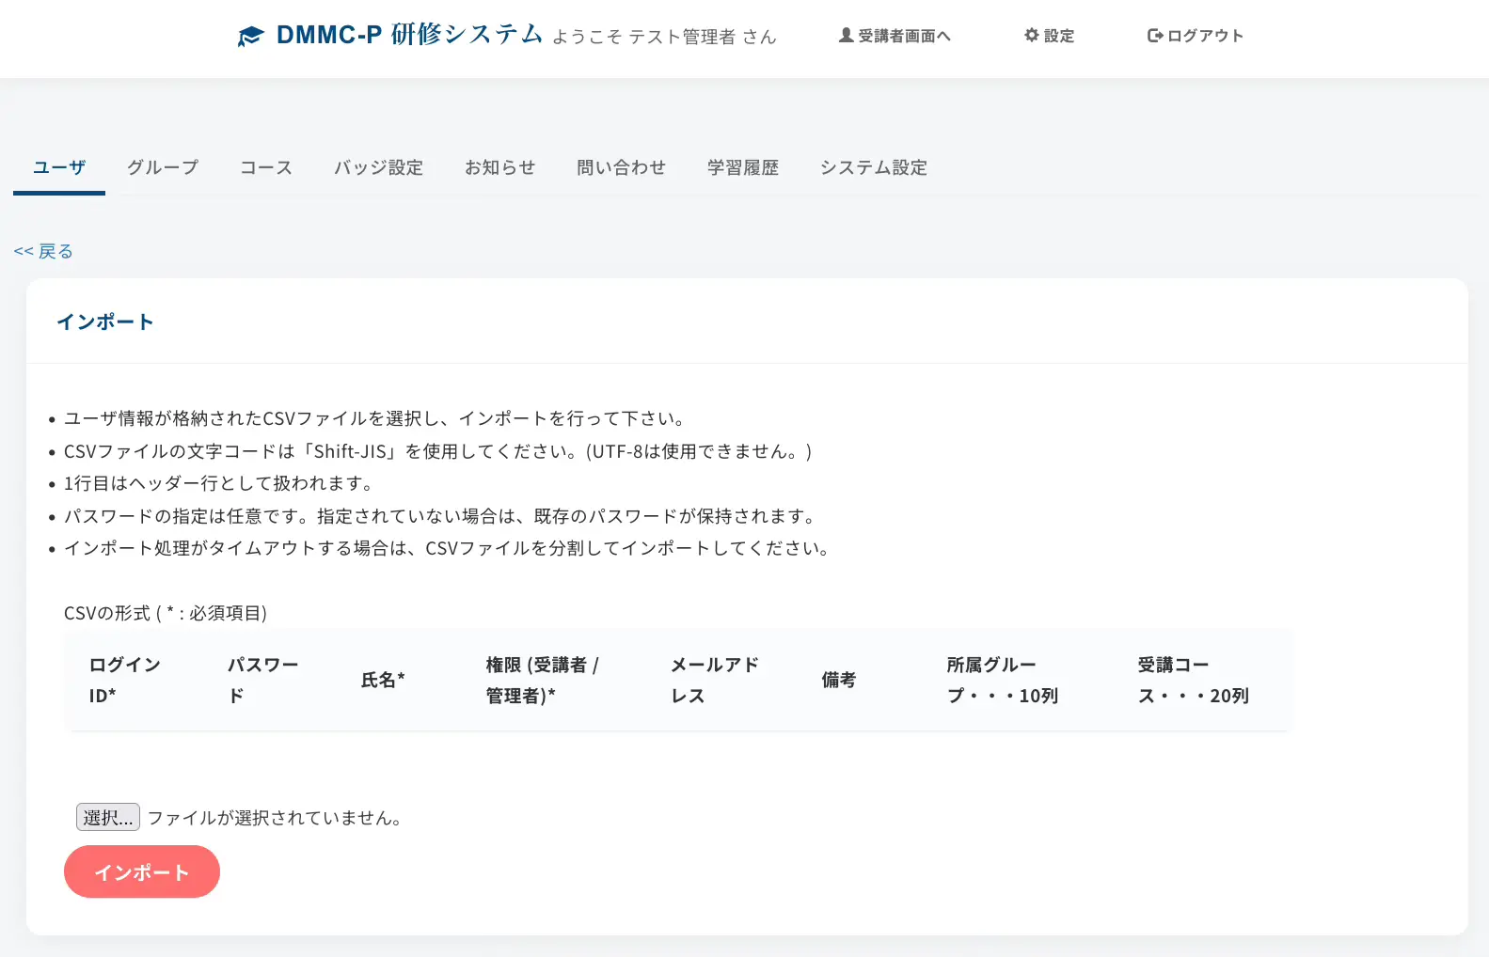Open the お知らせ tab
Screen dimensions: 1489x957
(499, 167)
